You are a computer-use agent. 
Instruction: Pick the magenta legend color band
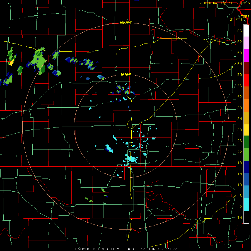coord(246,55)
